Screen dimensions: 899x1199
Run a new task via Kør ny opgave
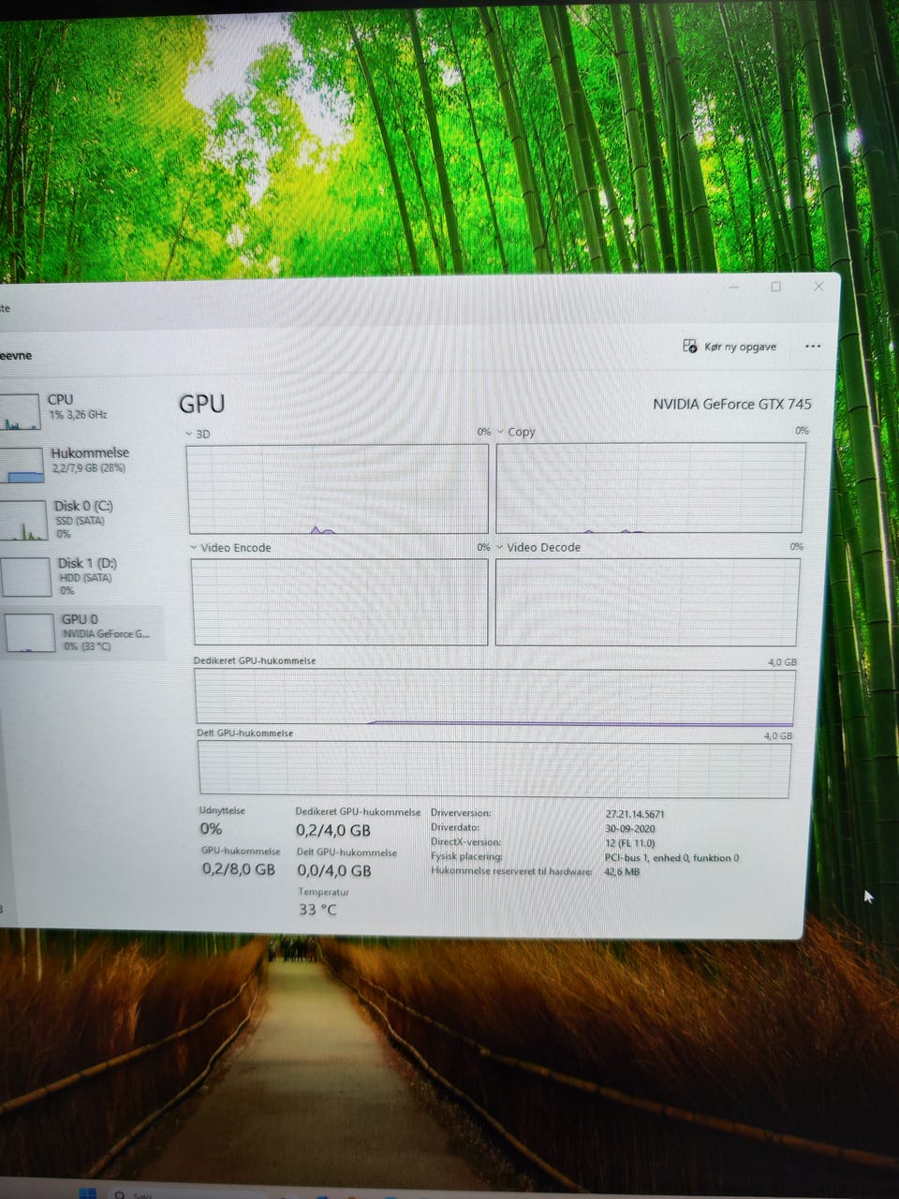pyautogui.click(x=730, y=347)
